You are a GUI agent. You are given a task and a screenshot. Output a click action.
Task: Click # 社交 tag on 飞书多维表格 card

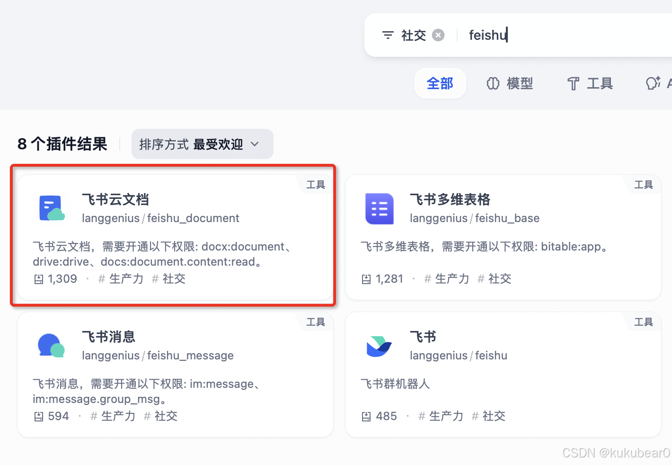[x=495, y=279]
